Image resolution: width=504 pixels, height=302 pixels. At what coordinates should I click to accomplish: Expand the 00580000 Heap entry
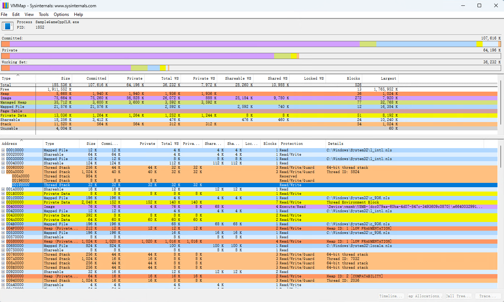coord(3,241)
